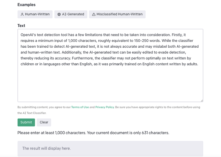Click the "The result will display here" box
The image size is (221, 157).
110,148
